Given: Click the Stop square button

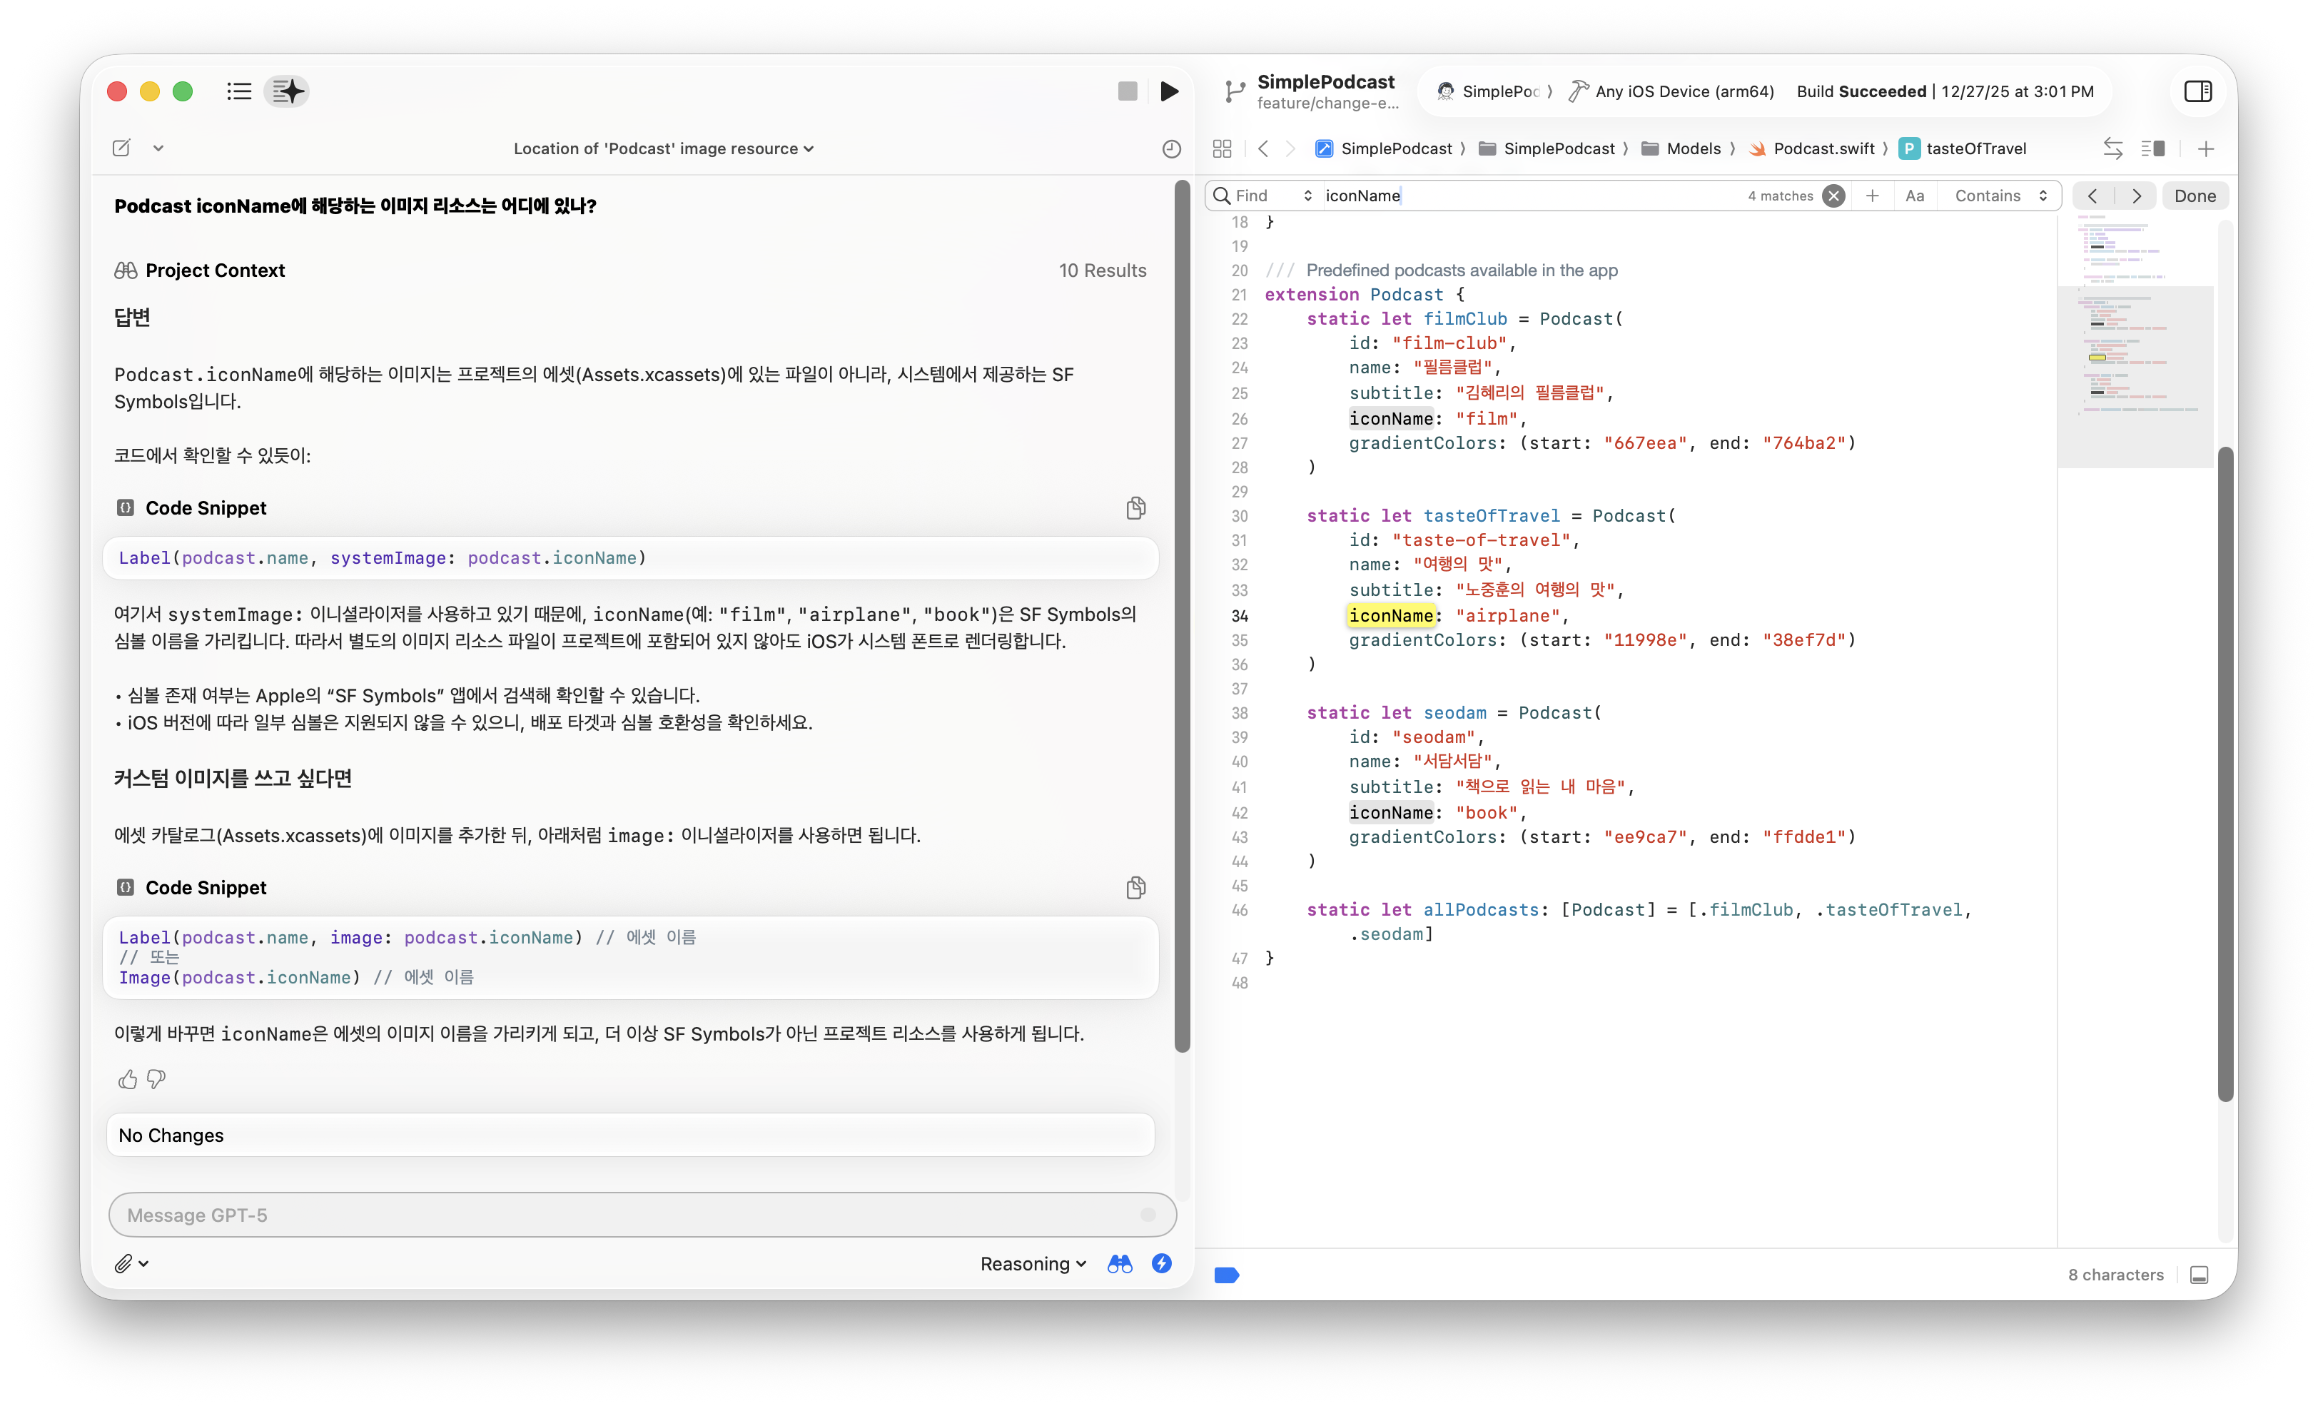Looking at the screenshot, I should click(x=1127, y=91).
